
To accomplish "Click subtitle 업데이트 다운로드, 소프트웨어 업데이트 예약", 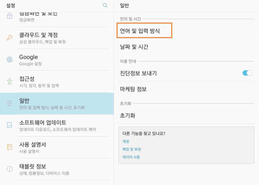I will click(x=58, y=129).
